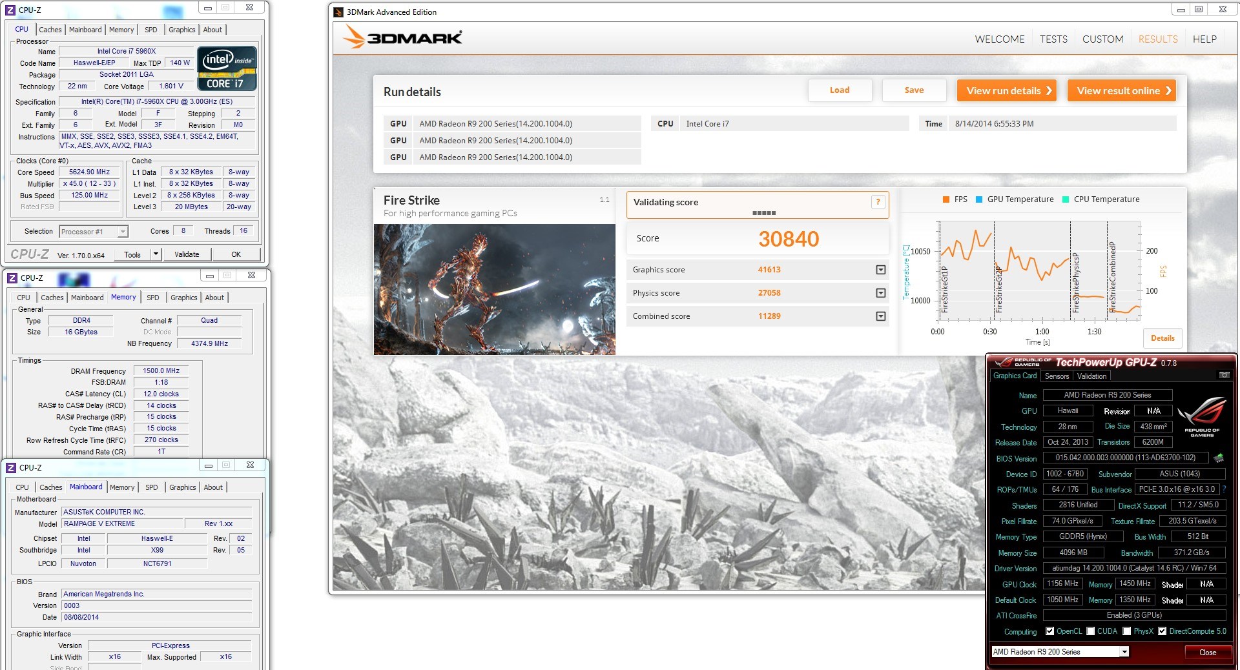The height and width of the screenshot is (670, 1240).
Task: Switch to Caches tab in top CPU-Z window
Action: tap(50, 30)
